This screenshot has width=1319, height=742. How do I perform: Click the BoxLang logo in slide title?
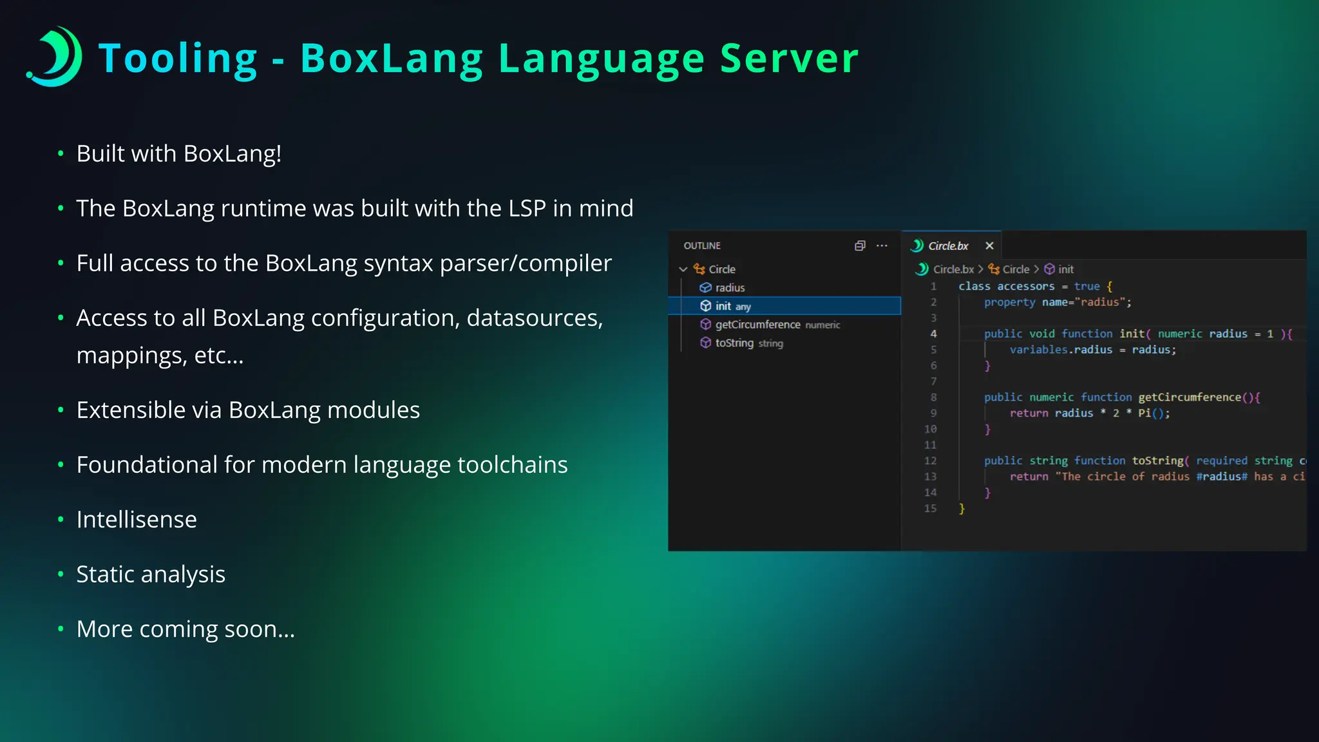55,57
